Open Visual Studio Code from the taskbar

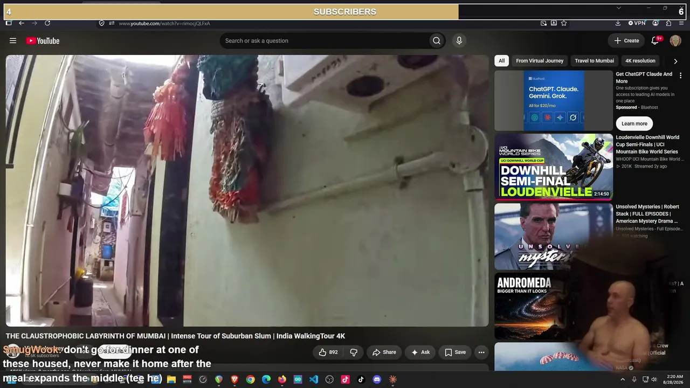314,379
